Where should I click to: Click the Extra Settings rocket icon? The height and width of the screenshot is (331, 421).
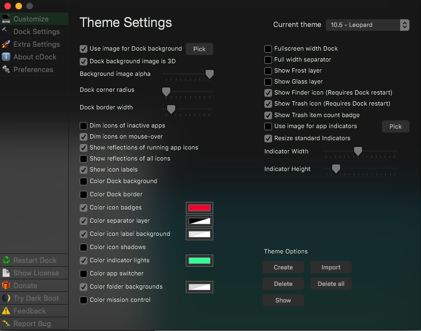tap(6, 44)
